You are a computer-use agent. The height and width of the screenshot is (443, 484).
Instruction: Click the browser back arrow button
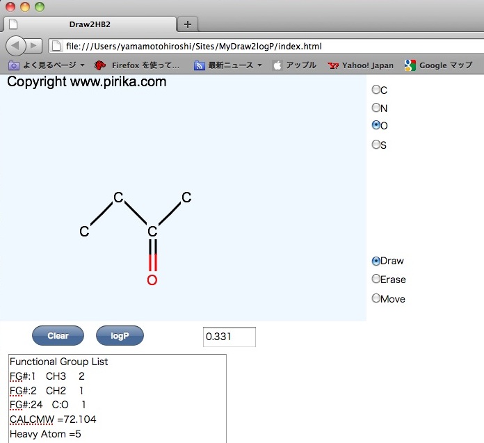click(15, 46)
